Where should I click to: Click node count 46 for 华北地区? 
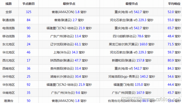point(28,52)
